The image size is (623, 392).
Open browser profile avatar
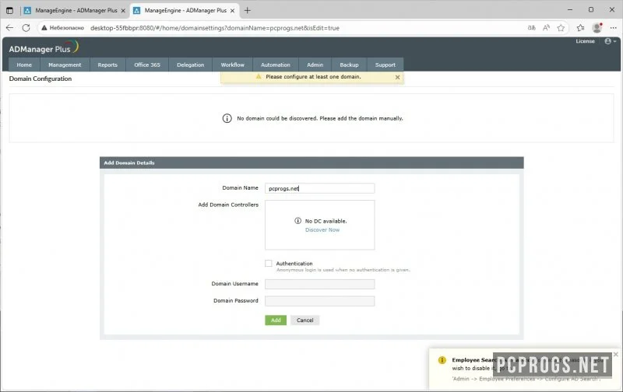click(x=597, y=28)
